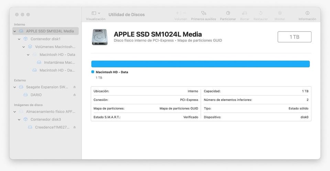Screen dimensions: 330x171
Task: Click the blue storage usage bar
Action: pos(200,64)
